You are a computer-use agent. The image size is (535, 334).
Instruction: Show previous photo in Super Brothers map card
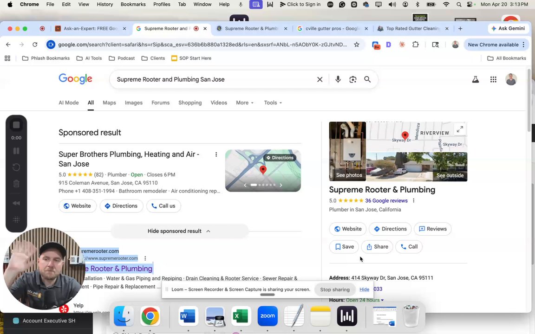[x=245, y=185]
